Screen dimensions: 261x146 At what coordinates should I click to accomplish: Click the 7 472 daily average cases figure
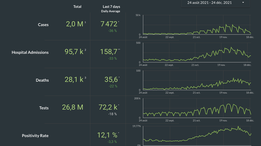click(109, 24)
